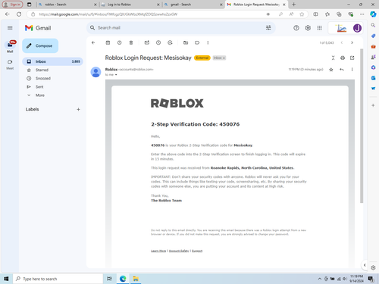
Task: Click the browser Back button
Action: pos(8,14)
